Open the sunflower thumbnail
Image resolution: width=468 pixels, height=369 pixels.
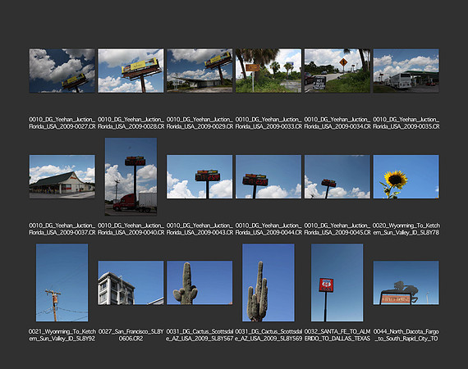pos(406,176)
